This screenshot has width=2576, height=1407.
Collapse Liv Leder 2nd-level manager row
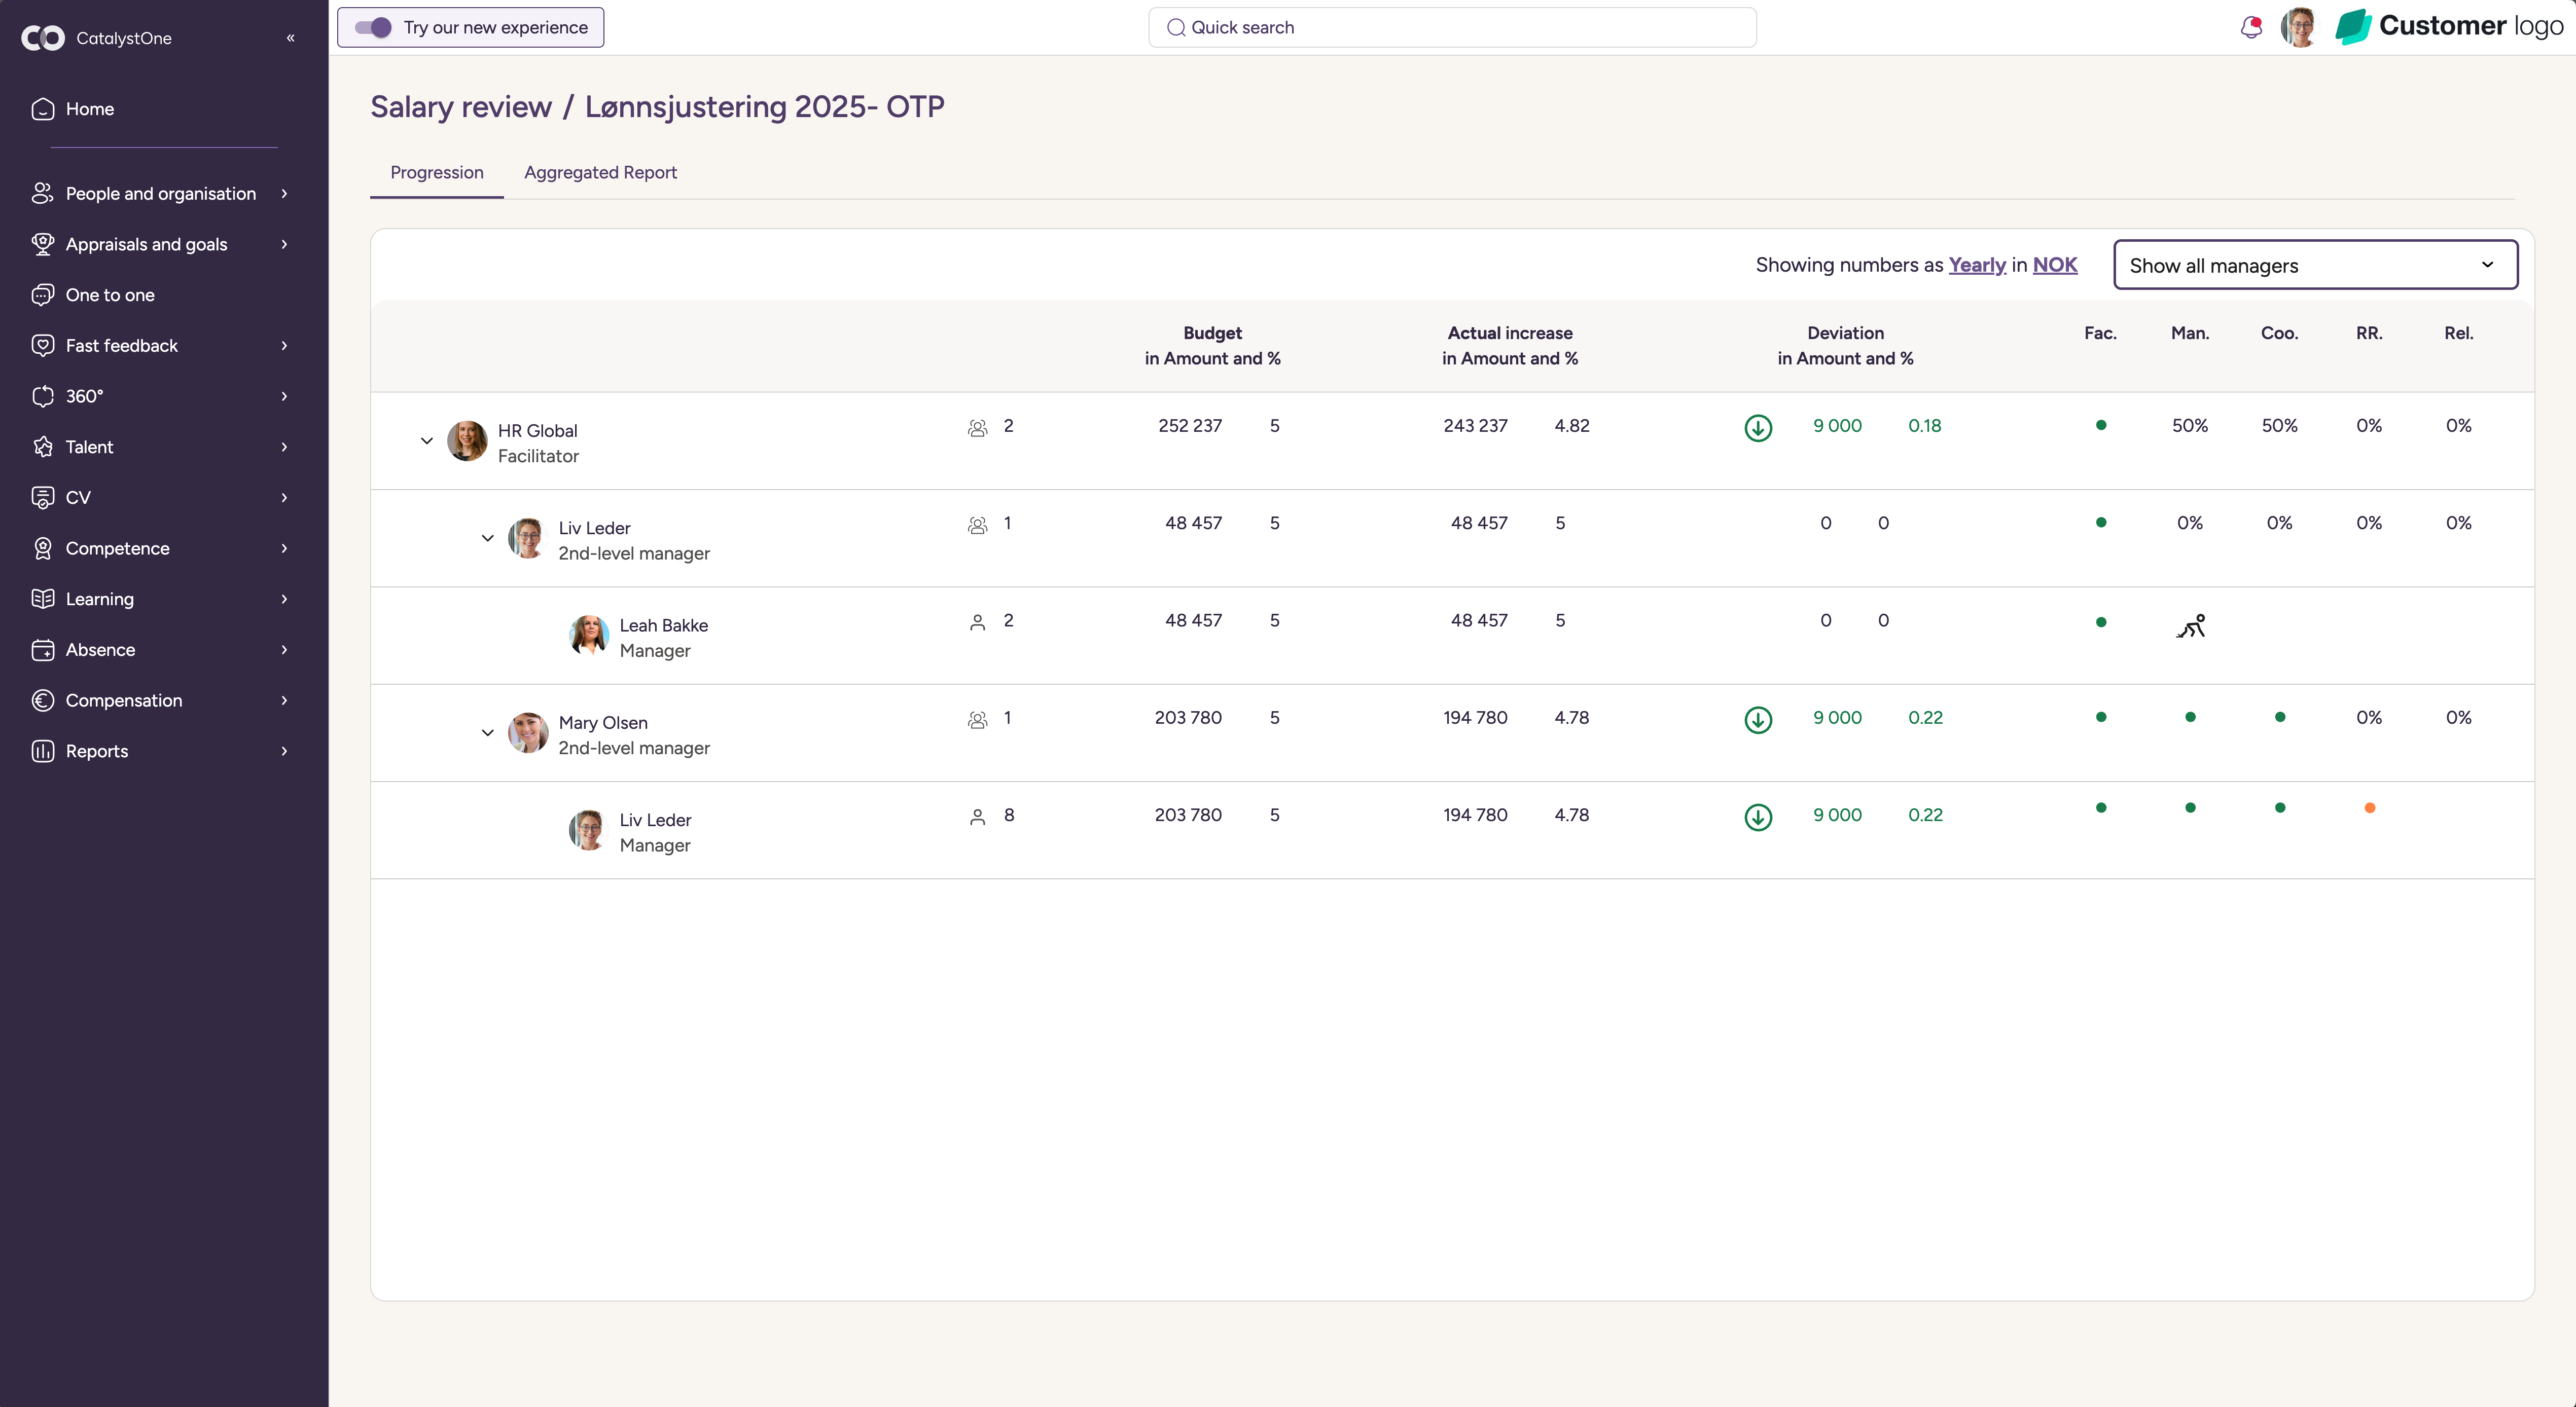(488, 538)
